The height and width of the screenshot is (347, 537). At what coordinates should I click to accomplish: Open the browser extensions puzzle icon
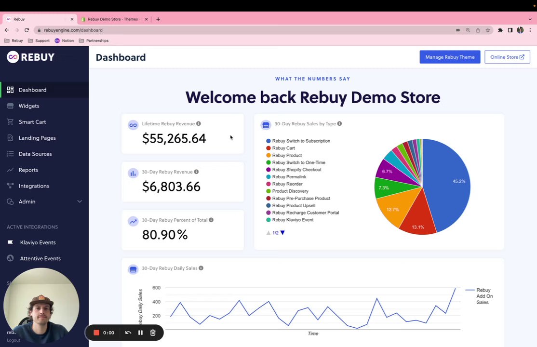coord(500,30)
